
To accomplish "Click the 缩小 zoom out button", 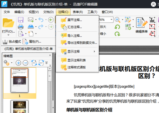I will [103, 34].
